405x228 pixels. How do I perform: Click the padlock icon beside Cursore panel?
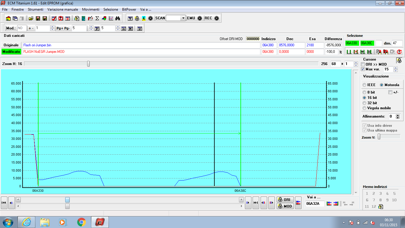pyautogui.click(x=399, y=61)
